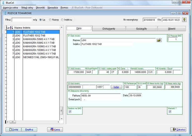
Task: Click the Data field 30-12-2009
Action: [135, 95]
